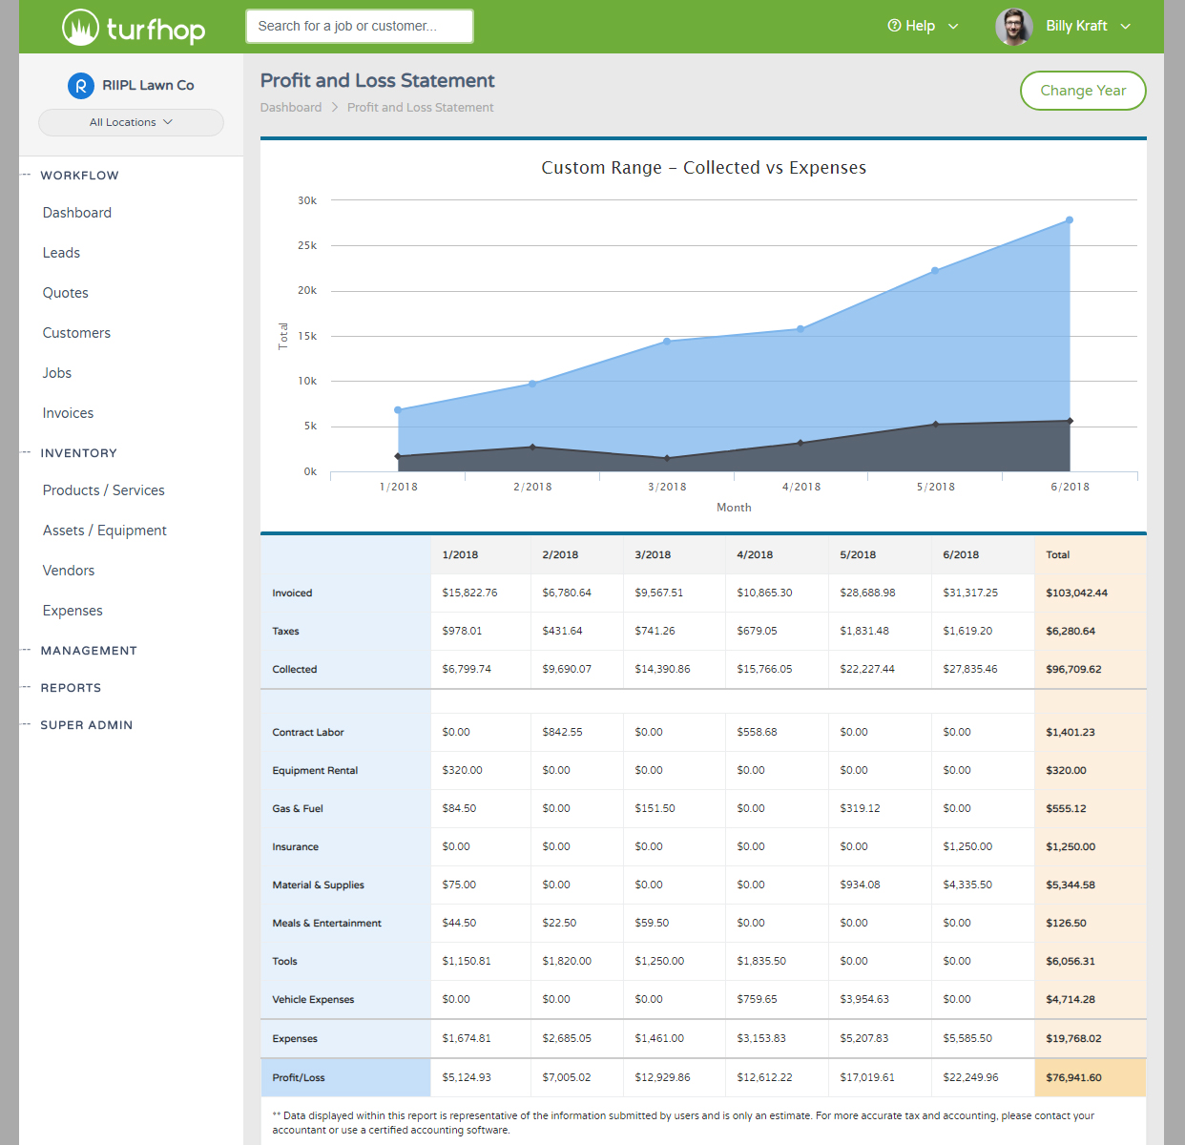
Task: Select Vendors from Inventory menu
Action: point(69,571)
